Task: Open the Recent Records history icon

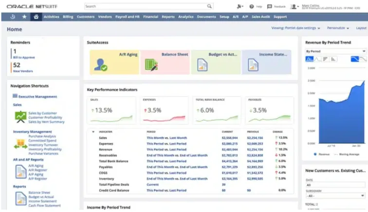Action: point(13,17)
